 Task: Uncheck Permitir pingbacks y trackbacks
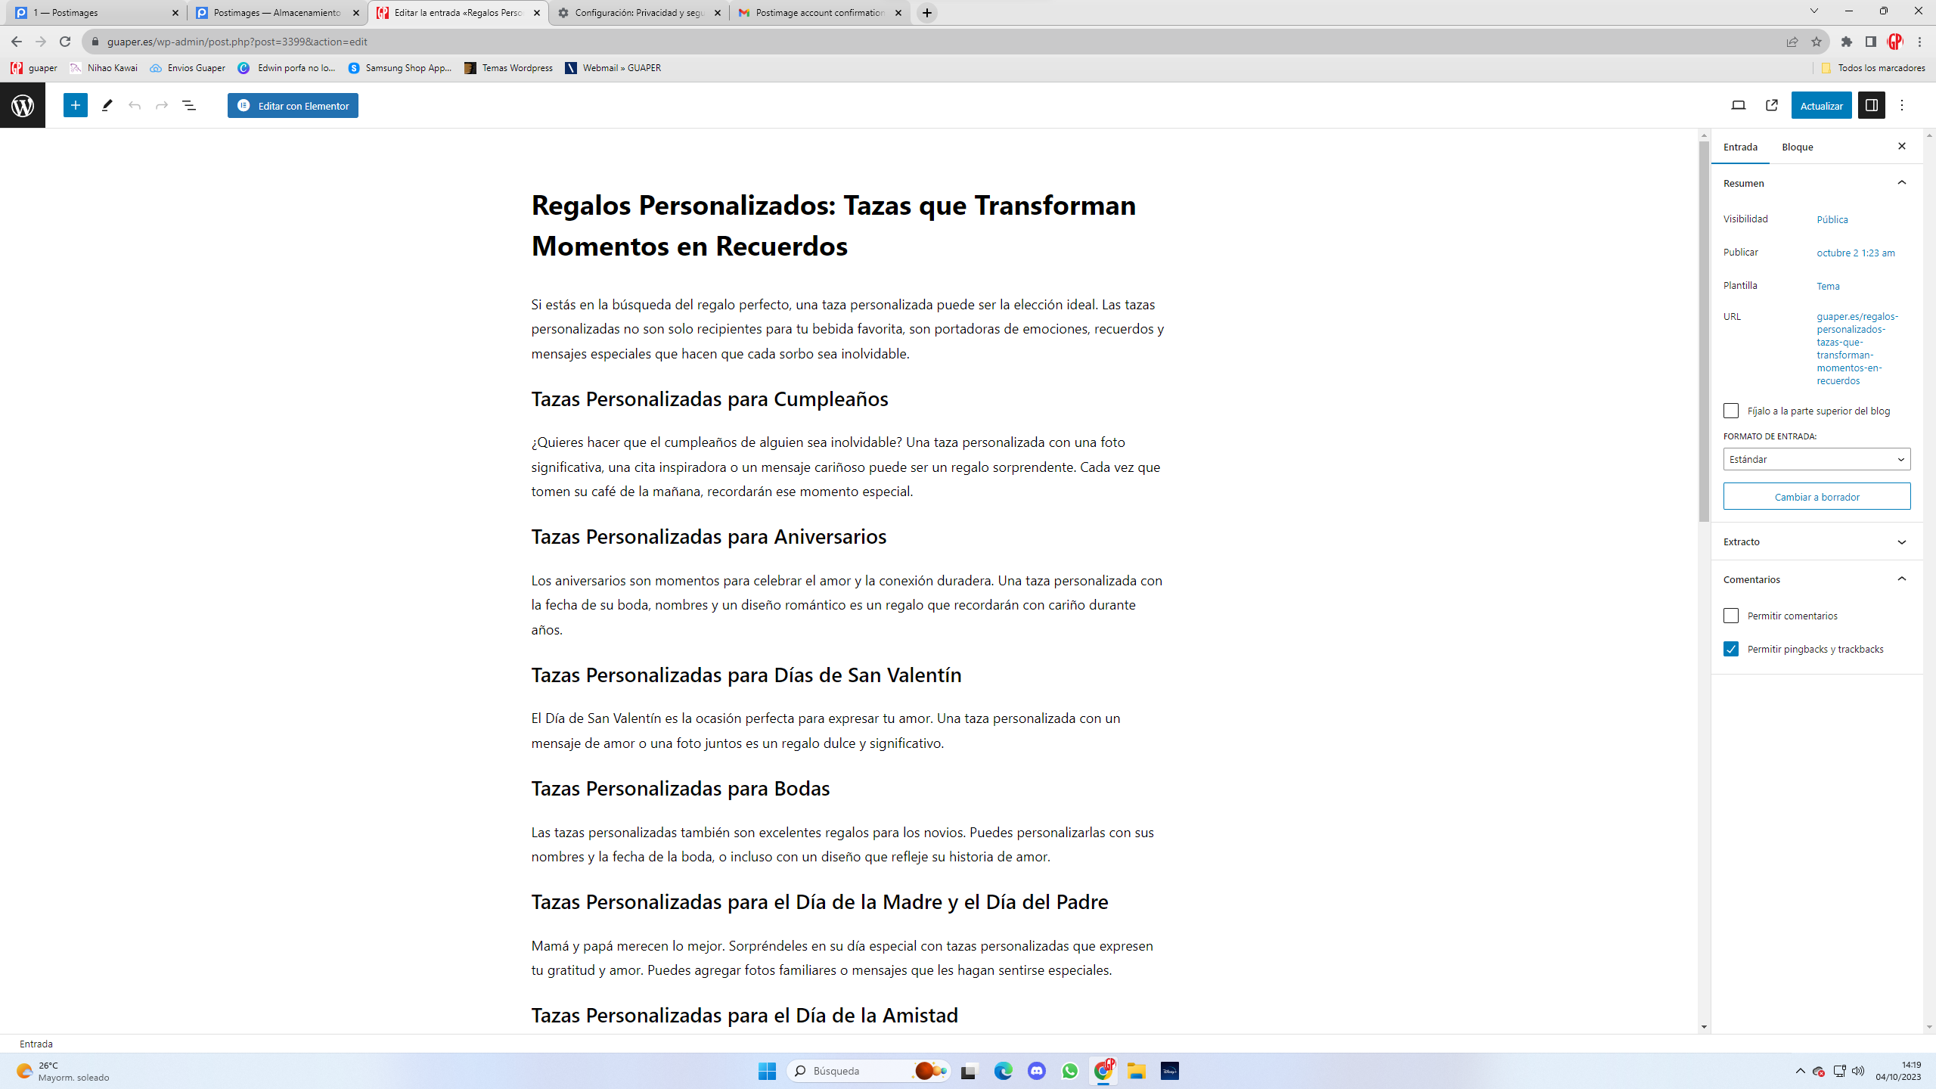tap(1731, 649)
